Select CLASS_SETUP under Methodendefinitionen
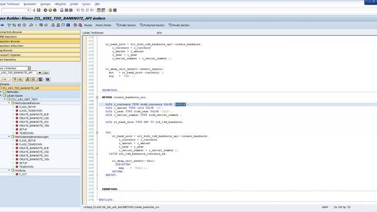The height and width of the screenshot is (212, 377). (28, 107)
